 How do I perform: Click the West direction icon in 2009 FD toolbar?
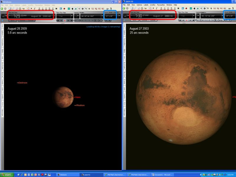pos(171,9)
